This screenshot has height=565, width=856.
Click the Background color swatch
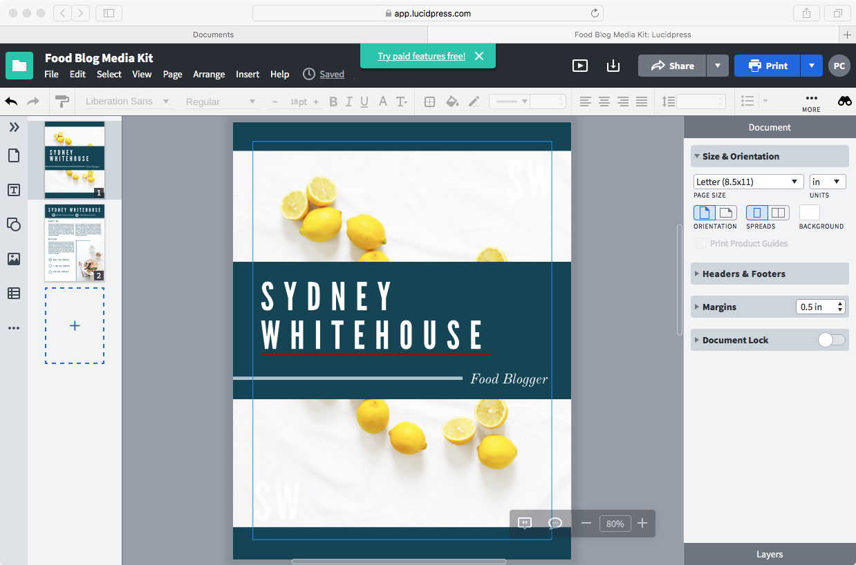coord(810,213)
